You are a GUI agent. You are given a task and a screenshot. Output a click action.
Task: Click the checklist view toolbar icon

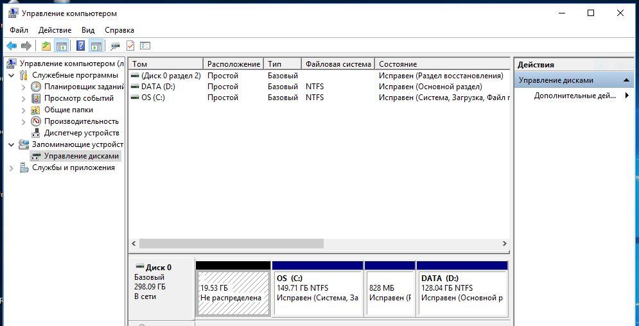click(145, 46)
